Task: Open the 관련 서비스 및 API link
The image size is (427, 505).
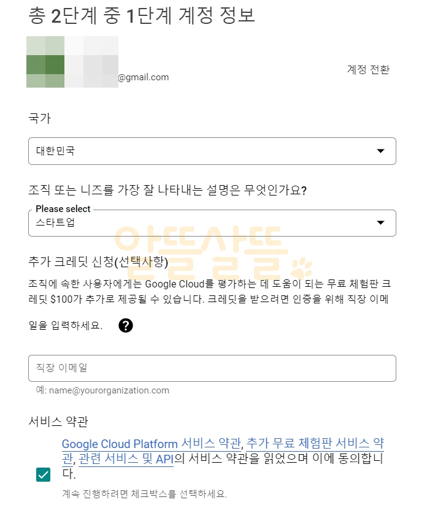Action: point(126,458)
